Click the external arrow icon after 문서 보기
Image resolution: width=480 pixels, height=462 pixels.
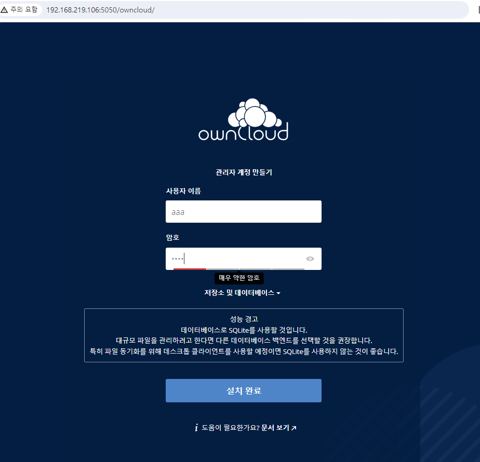click(294, 428)
